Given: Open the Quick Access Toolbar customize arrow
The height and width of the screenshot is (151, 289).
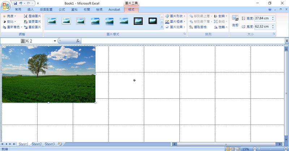Looking at the screenshot, I should click(38, 3).
